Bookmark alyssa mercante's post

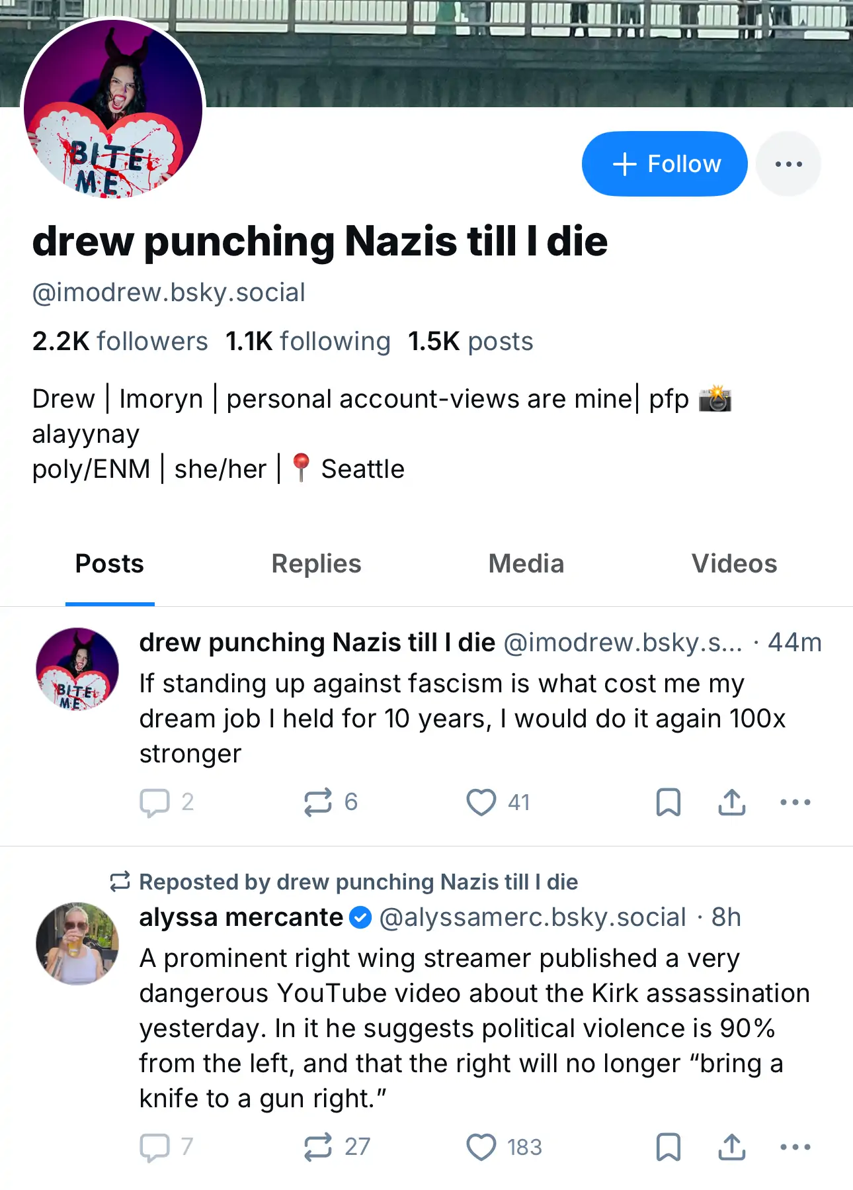click(668, 1147)
